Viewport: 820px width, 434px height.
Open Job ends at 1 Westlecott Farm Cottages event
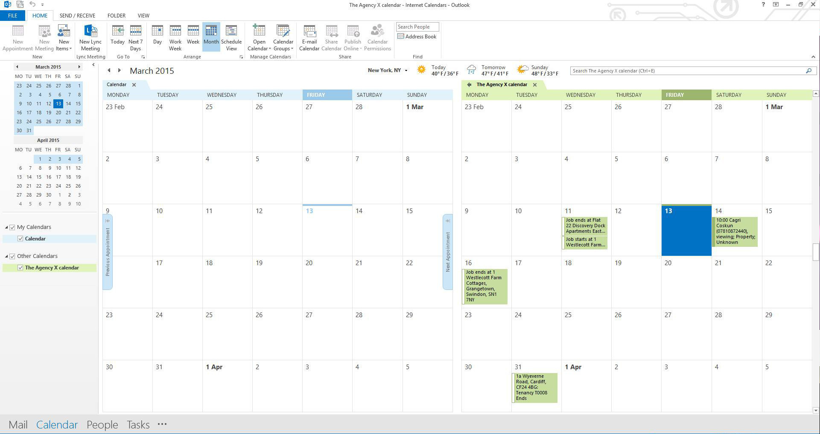pyautogui.click(x=485, y=286)
